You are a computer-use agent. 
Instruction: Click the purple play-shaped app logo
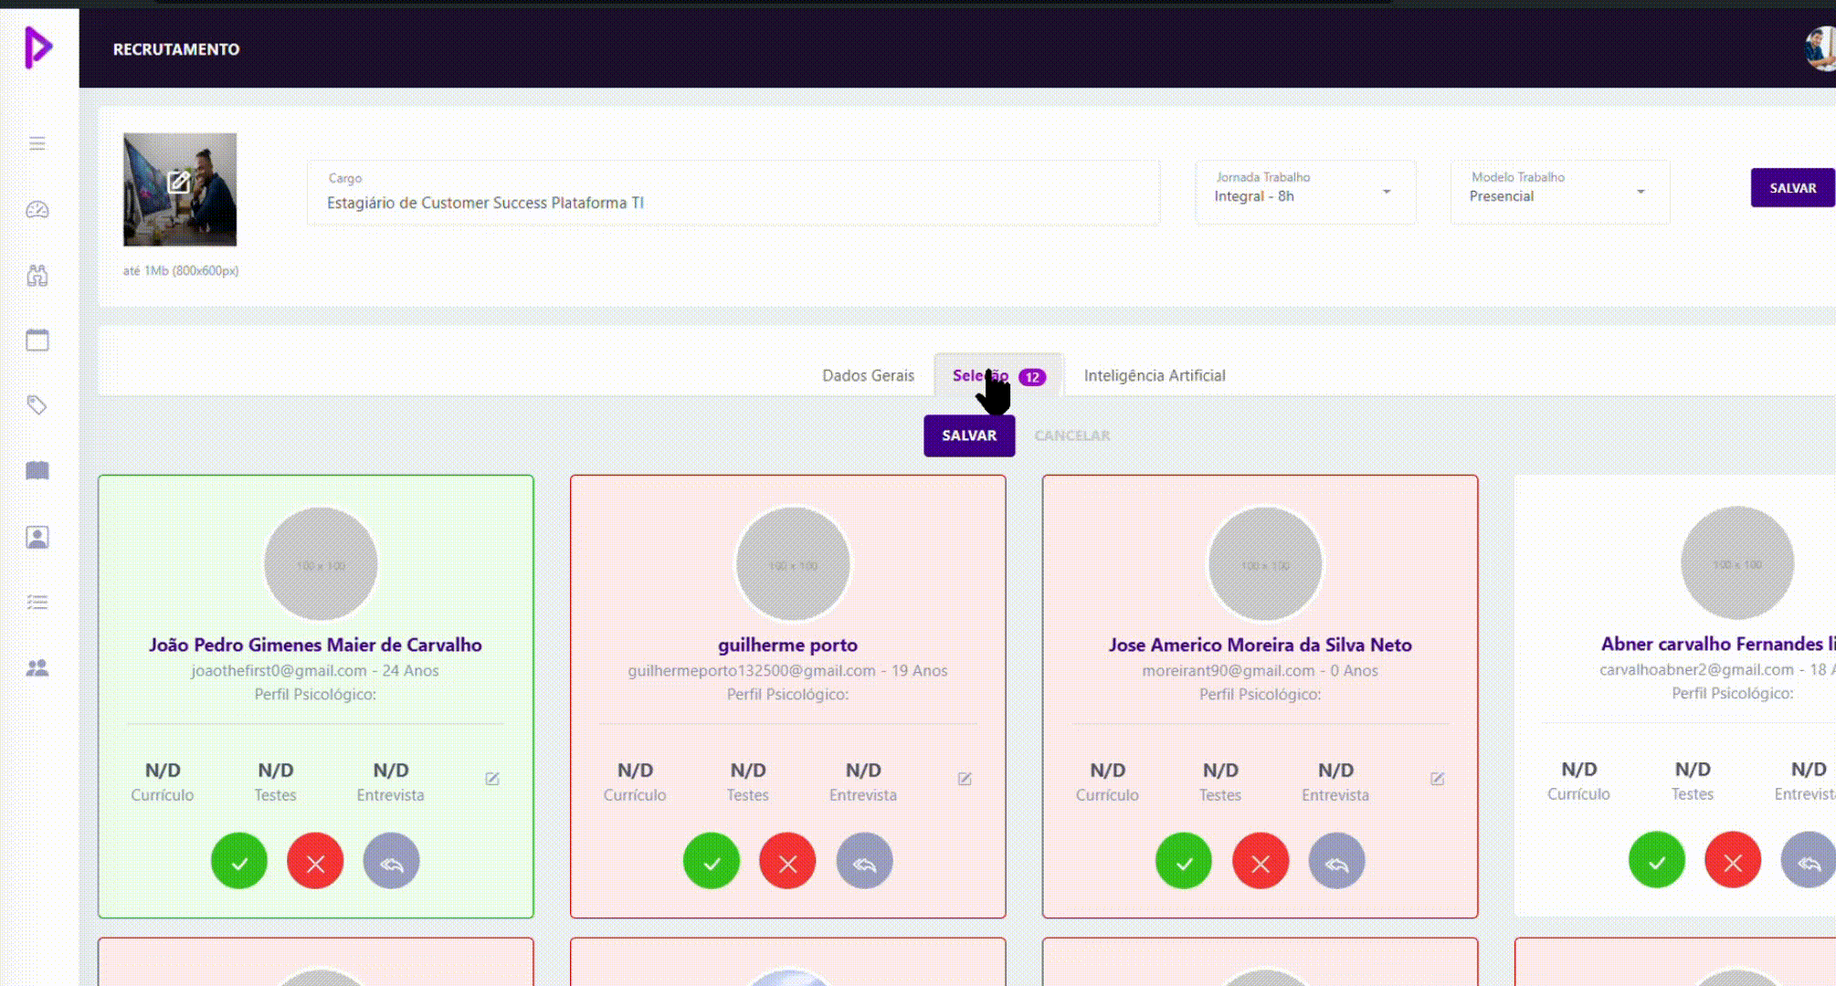tap(38, 47)
